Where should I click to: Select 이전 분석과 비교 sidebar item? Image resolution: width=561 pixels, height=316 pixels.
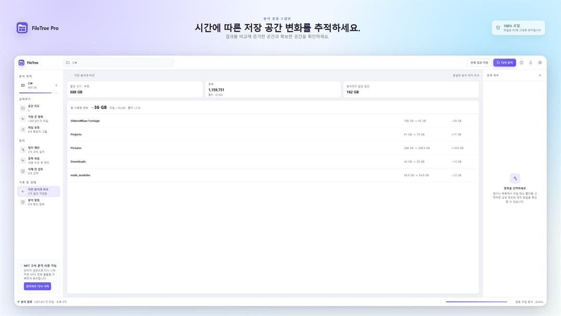point(38,191)
